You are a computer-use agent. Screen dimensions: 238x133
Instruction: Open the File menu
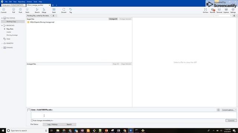[x=6, y=1]
